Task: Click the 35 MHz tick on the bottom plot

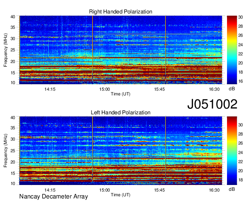Action: tap(13, 128)
